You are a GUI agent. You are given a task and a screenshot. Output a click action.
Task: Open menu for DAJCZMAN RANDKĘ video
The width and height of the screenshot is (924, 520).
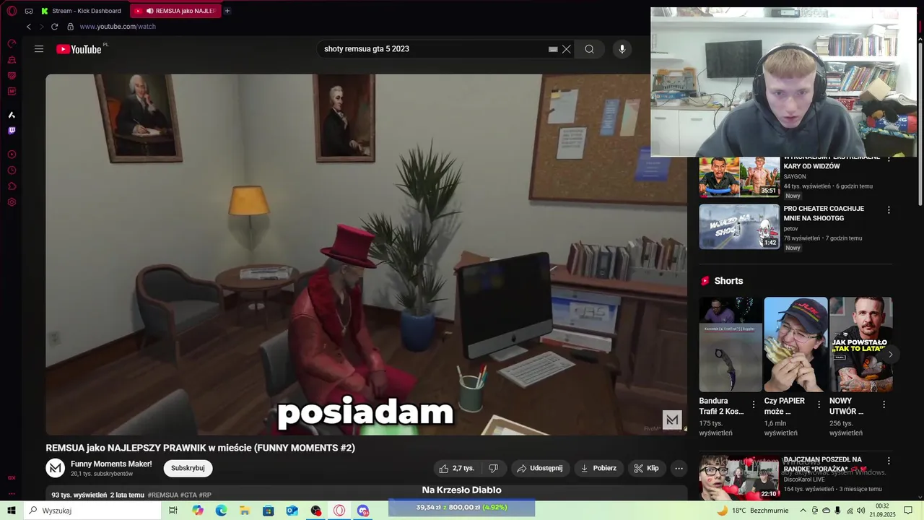click(889, 461)
